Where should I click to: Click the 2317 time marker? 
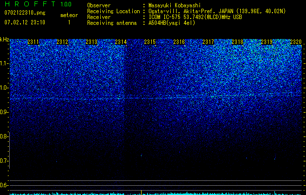point(208,42)
